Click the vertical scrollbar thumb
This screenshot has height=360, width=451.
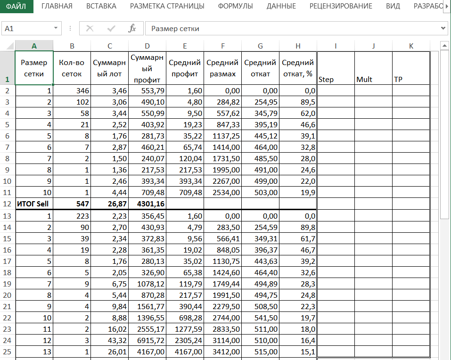tap(444, 135)
